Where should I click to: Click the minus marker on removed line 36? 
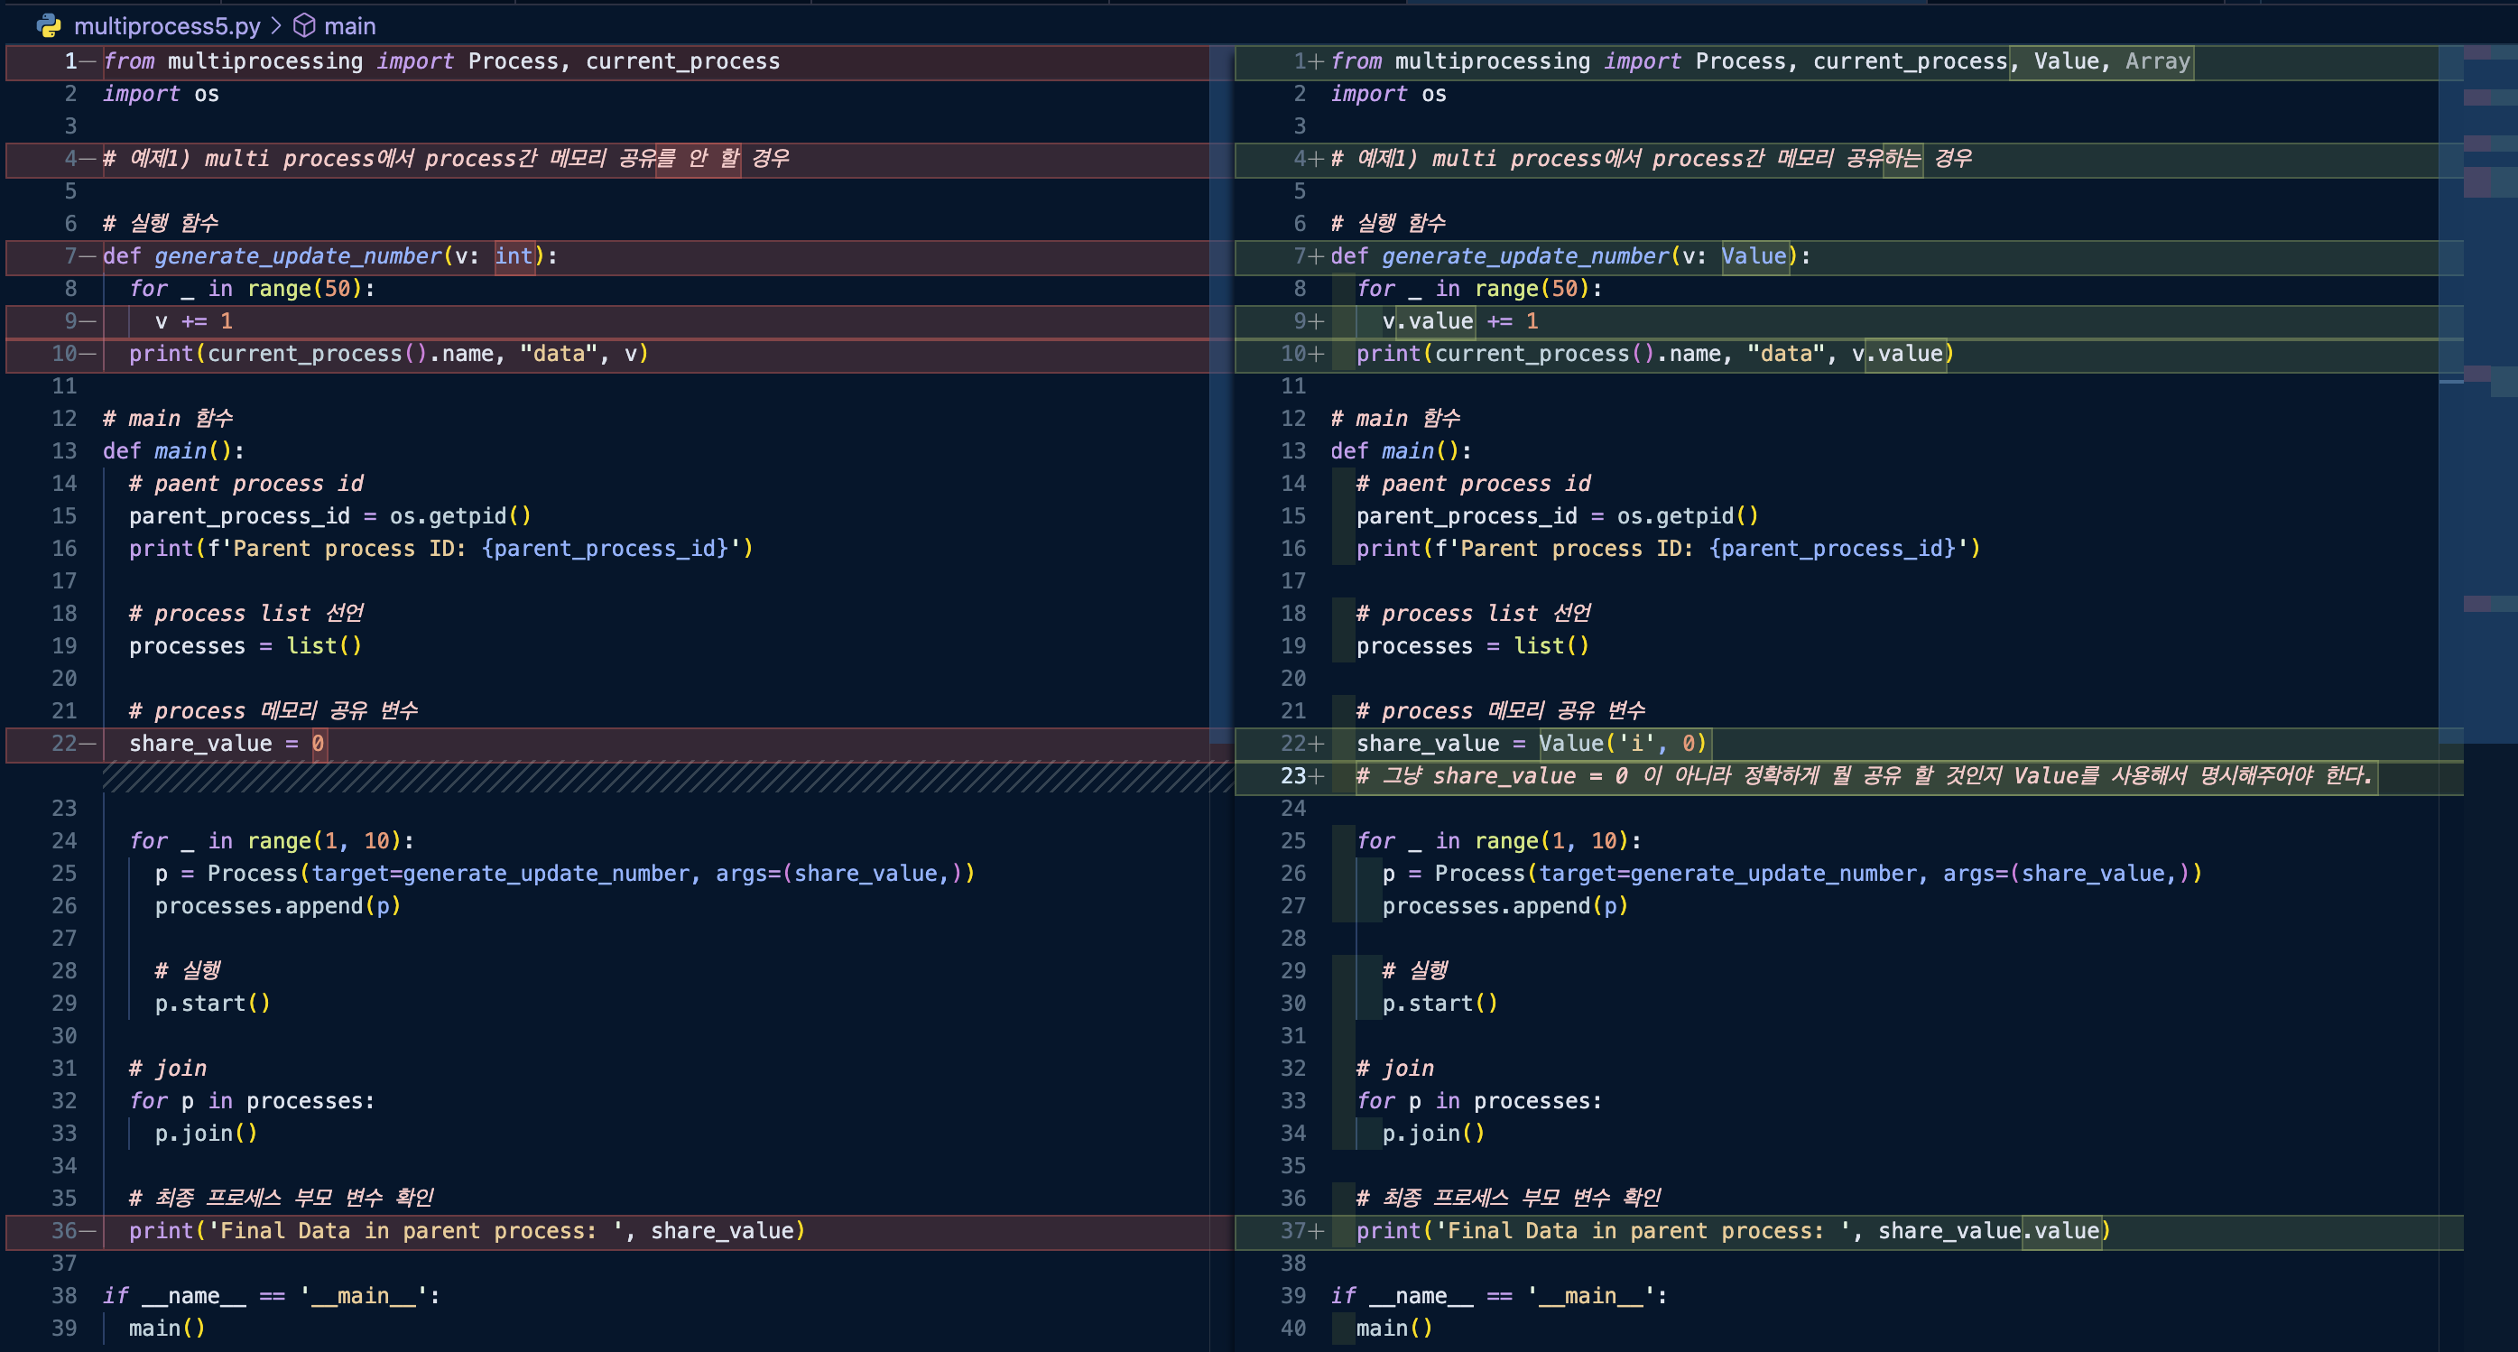pyautogui.click(x=88, y=1231)
